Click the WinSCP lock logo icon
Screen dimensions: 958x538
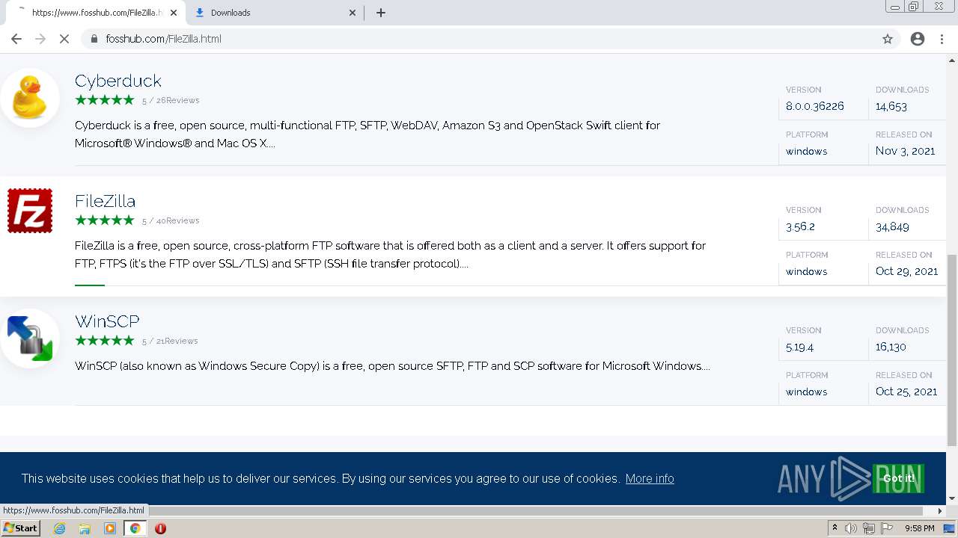pos(30,338)
